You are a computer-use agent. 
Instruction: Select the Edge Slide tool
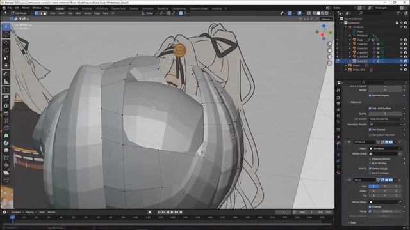click(x=6, y=158)
